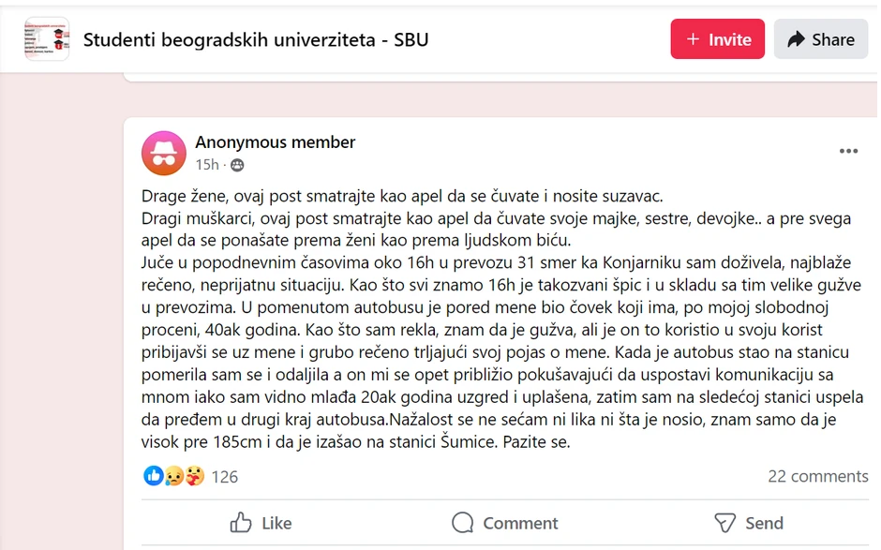881x550 pixels.
Task: Comment on the post
Action: pos(505,523)
